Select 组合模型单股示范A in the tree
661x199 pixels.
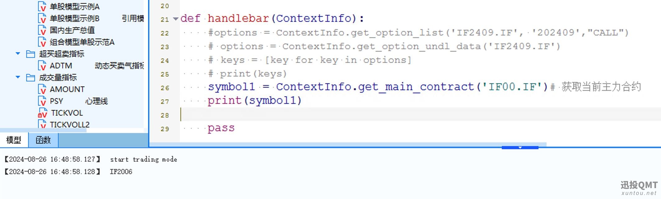82,42
